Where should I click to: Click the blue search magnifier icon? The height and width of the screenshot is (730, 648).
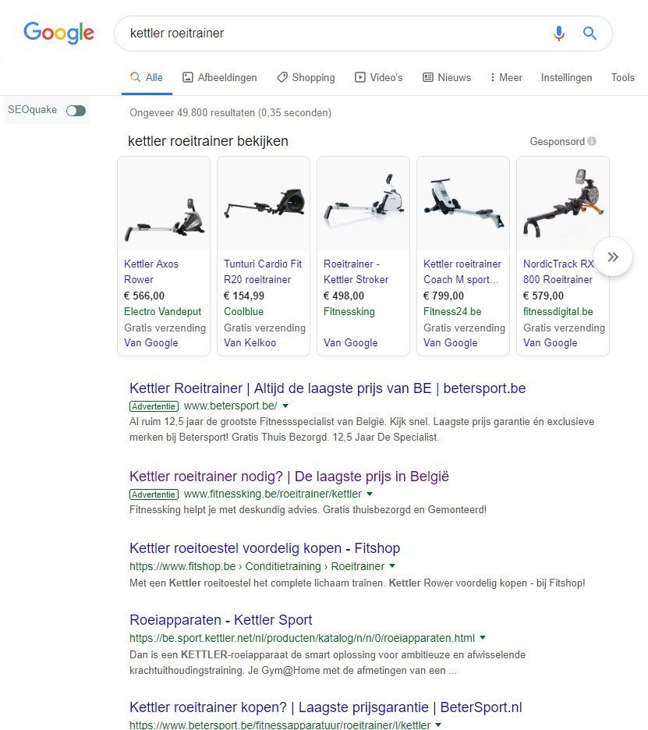pyautogui.click(x=590, y=33)
